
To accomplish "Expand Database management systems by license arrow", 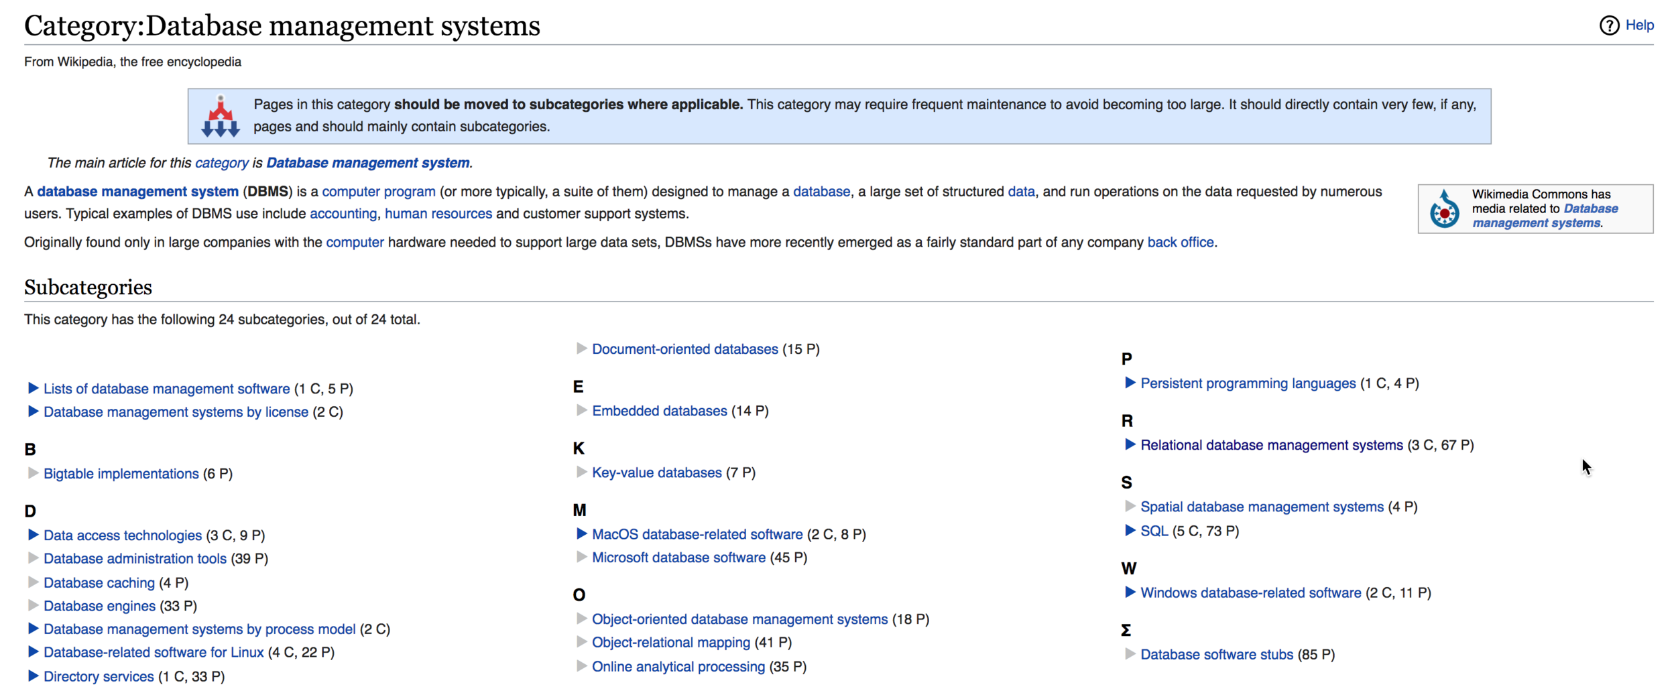I will click(33, 411).
